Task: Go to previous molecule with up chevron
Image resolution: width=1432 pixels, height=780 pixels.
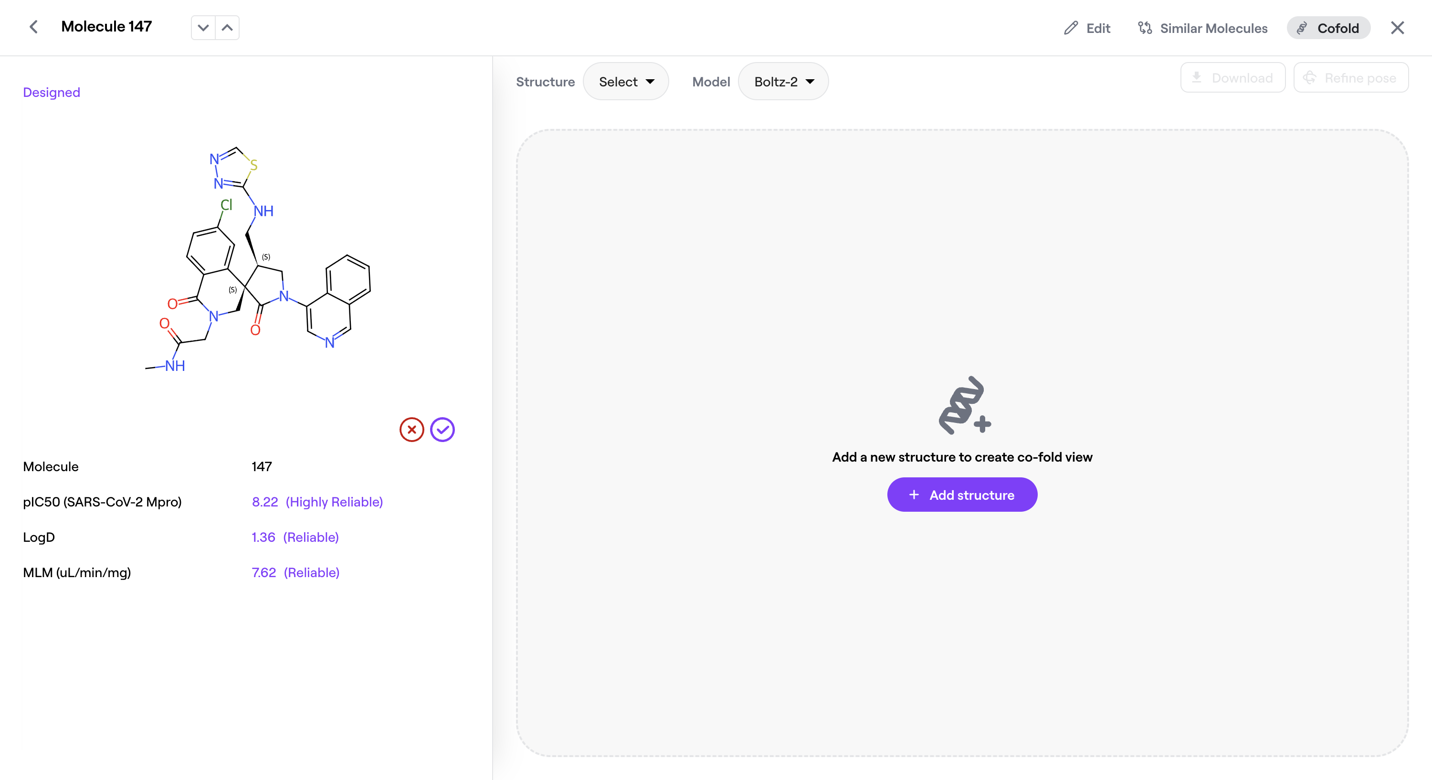Action: click(x=227, y=28)
